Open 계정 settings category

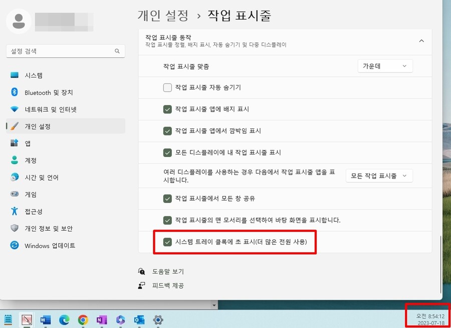[66, 160]
